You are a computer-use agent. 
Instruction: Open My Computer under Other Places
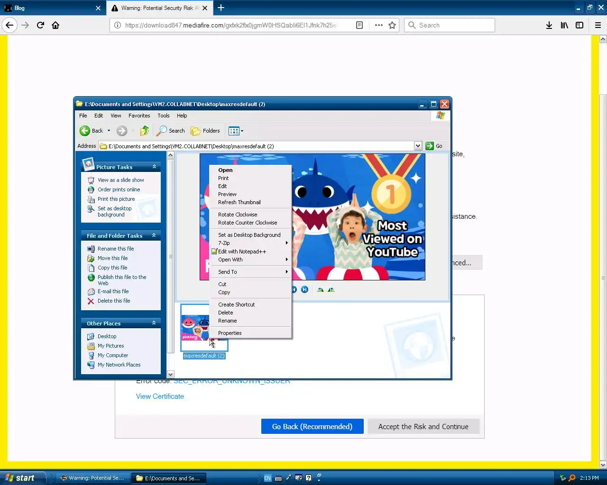click(x=113, y=355)
